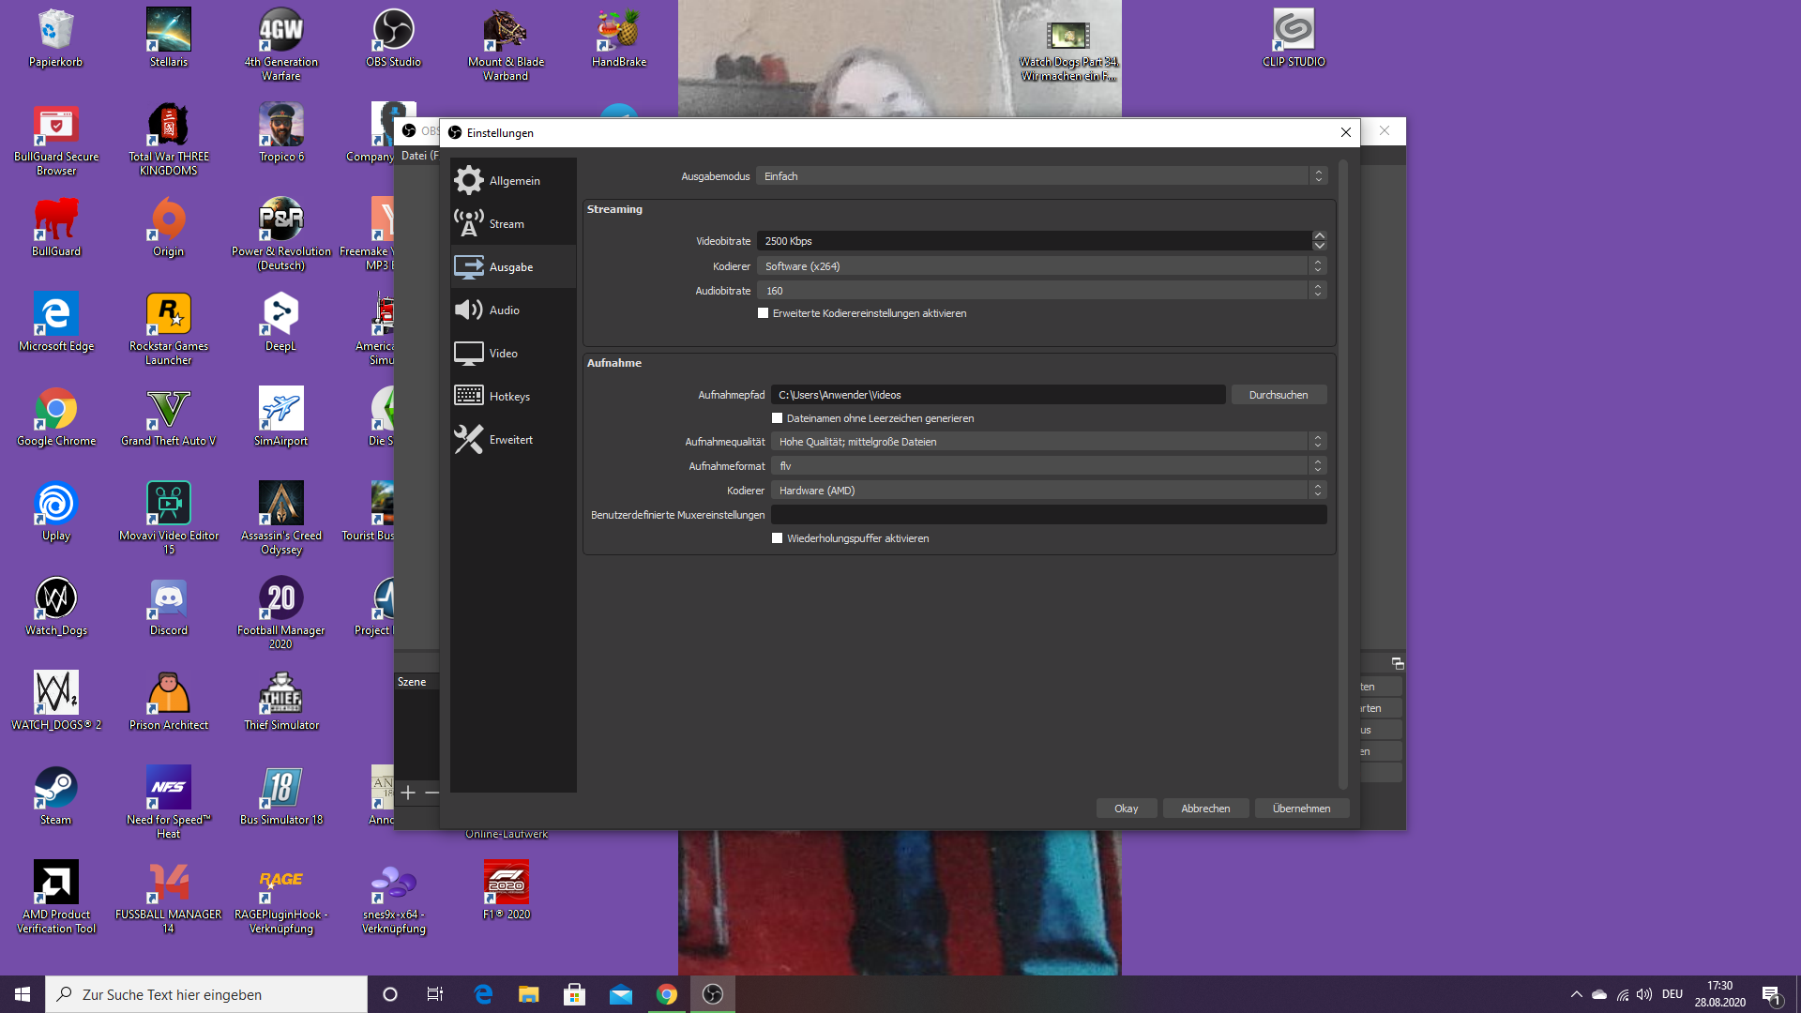1801x1013 pixels.
Task: Switch to the Ausgabe settings tab
Action: pyautogui.click(x=512, y=267)
